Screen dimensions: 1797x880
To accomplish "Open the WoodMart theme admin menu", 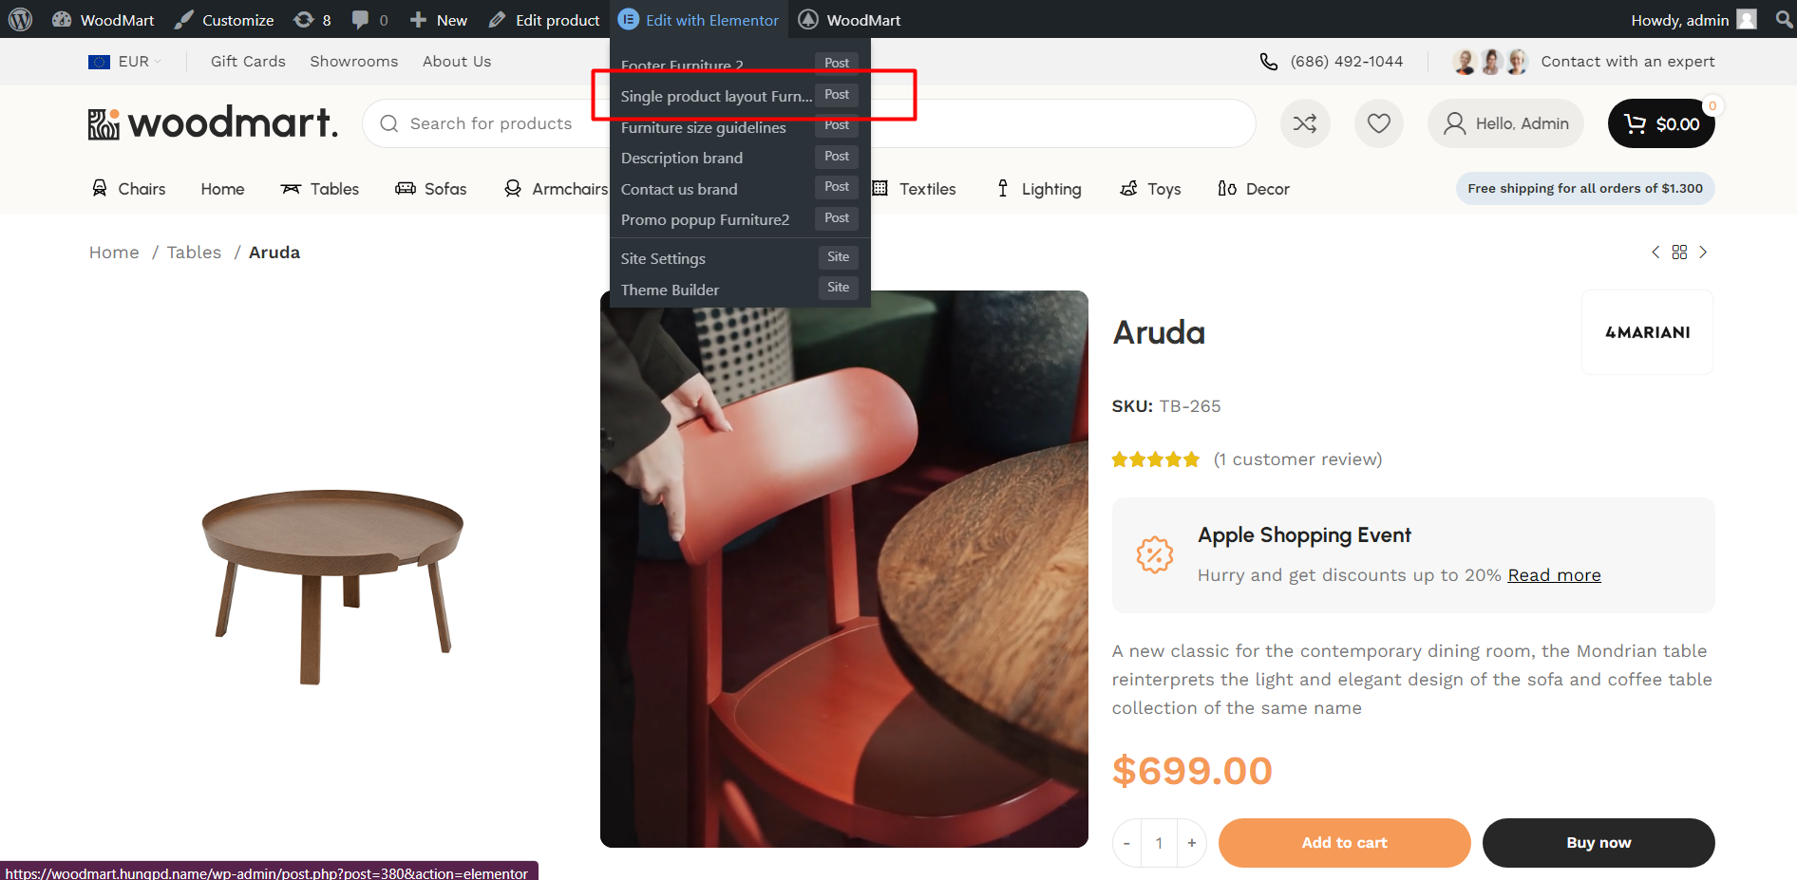I will point(849,19).
